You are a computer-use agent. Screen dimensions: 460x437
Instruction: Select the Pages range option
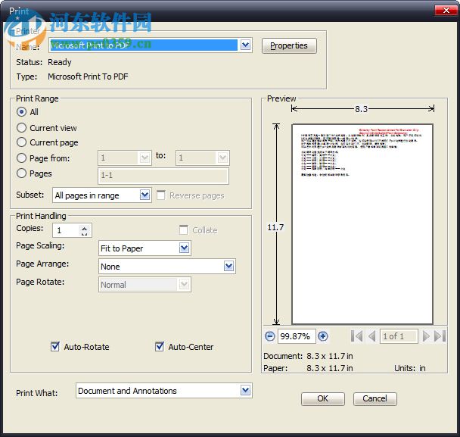coord(22,173)
